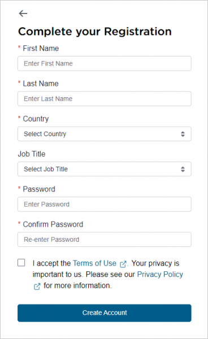Click the external link icon after Privacy Policy
The image size is (208, 339).
[x=37, y=286]
